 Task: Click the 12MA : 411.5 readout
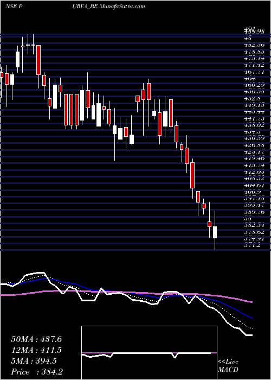(x=36, y=350)
